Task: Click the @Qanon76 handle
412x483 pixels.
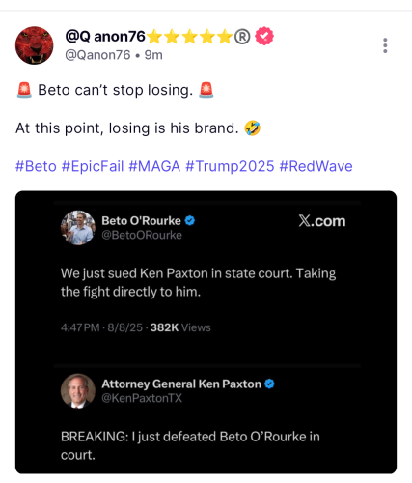Action: (x=97, y=55)
